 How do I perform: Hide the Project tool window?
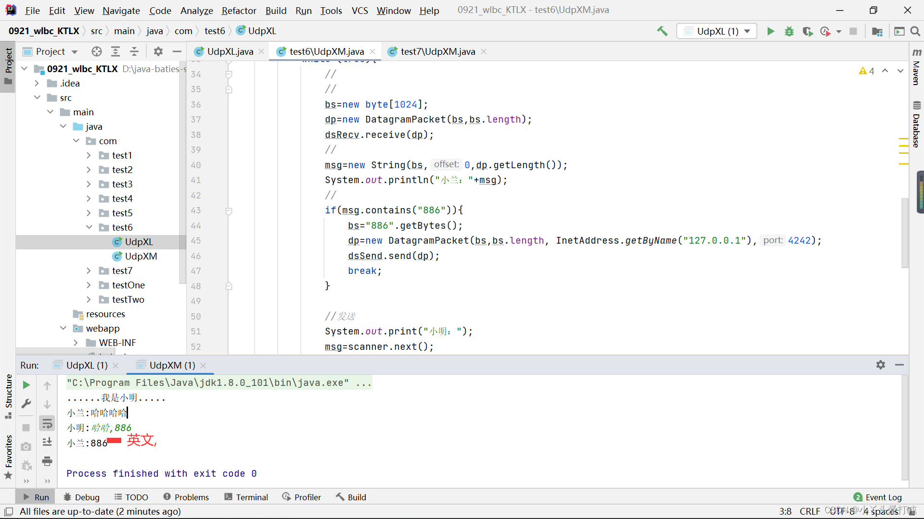(x=177, y=51)
